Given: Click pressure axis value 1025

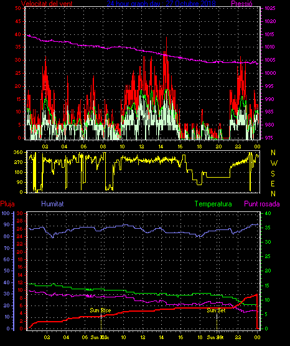Looking at the screenshot, I should pos(270,8).
